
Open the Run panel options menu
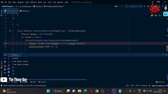163,55
